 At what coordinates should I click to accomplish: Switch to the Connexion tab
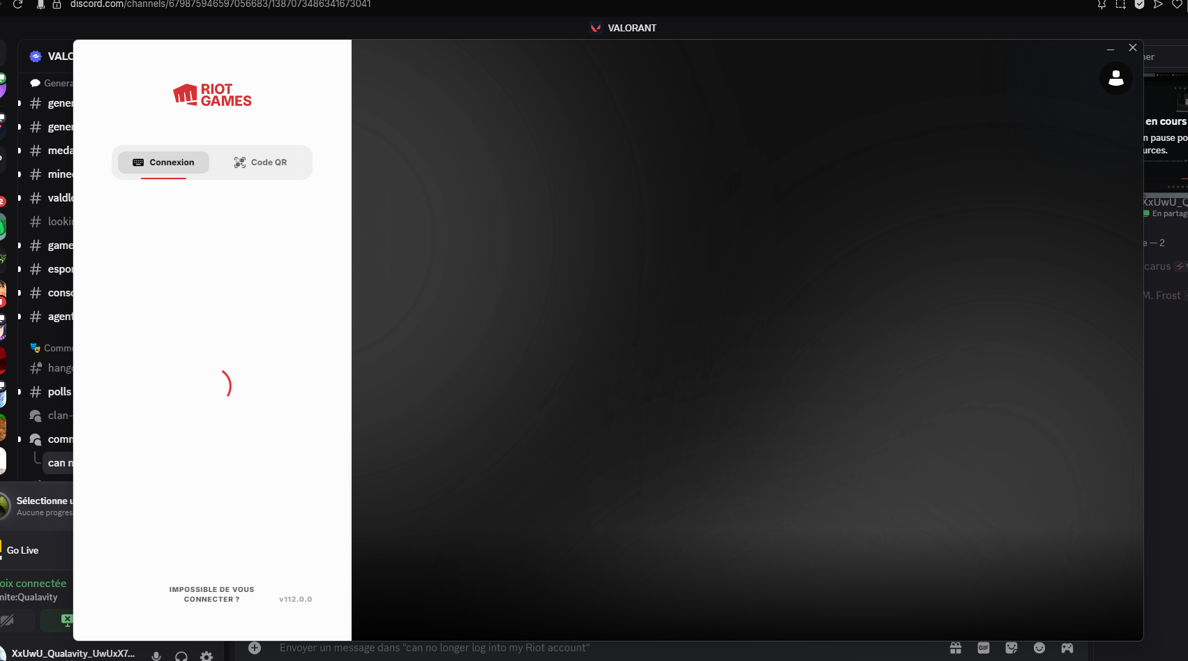click(x=164, y=162)
